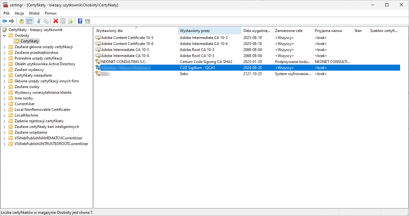This screenshot has width=409, height=216.
Task: Click the Export List toolbar icon
Action: point(70,21)
